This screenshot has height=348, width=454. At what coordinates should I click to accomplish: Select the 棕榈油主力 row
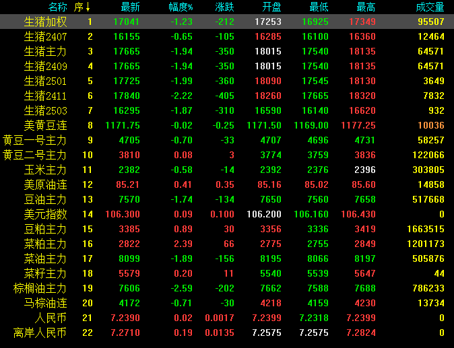[x=40, y=288]
